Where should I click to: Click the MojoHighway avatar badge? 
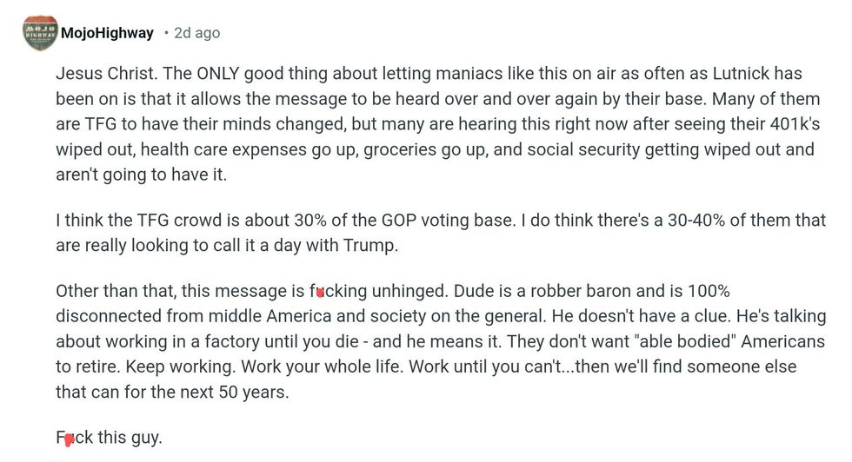point(40,33)
